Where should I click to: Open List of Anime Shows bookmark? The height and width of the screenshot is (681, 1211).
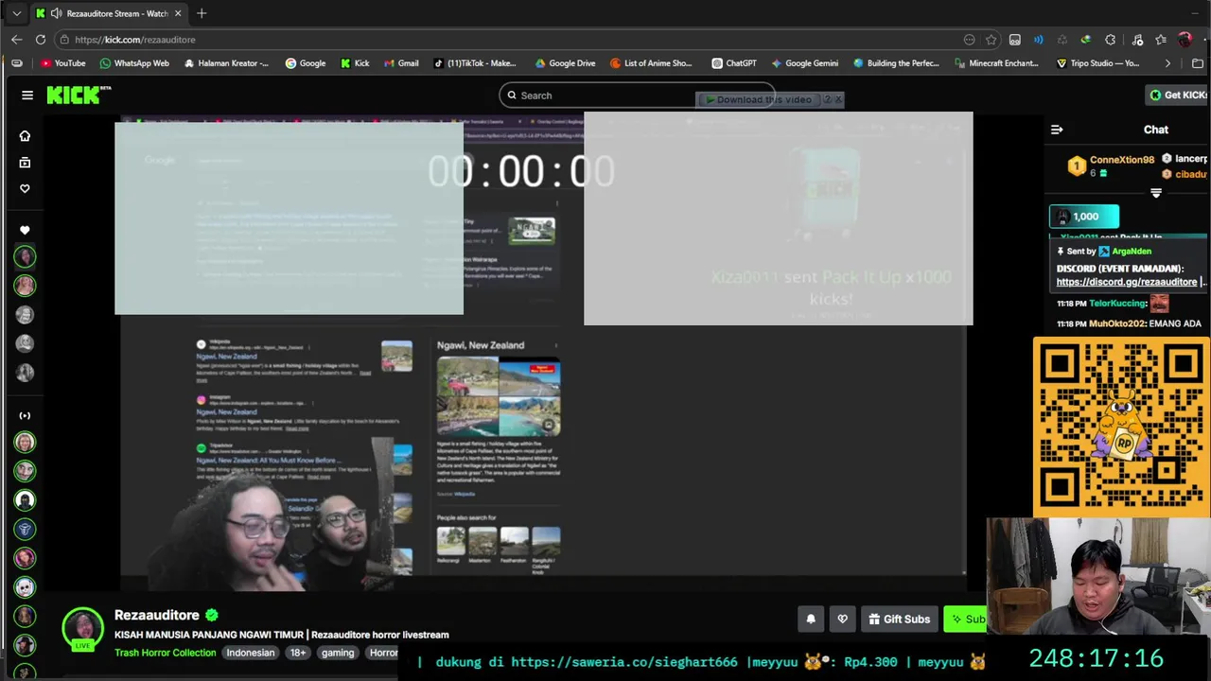pyautogui.click(x=651, y=63)
